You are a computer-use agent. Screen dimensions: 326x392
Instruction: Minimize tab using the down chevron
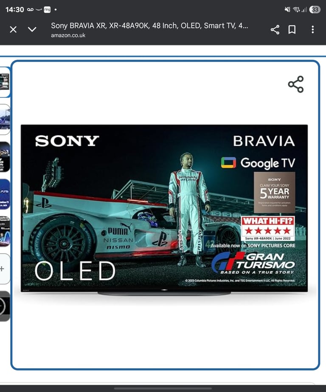[32, 29]
